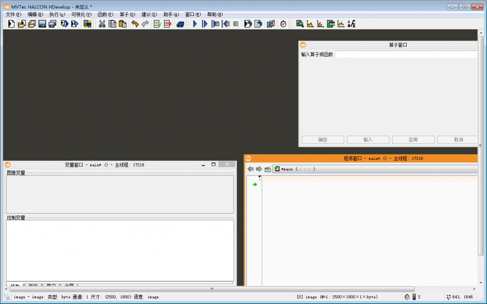This screenshot has width=487, height=304.
Task: Close the 变量窗口 variable window
Action: (227, 165)
